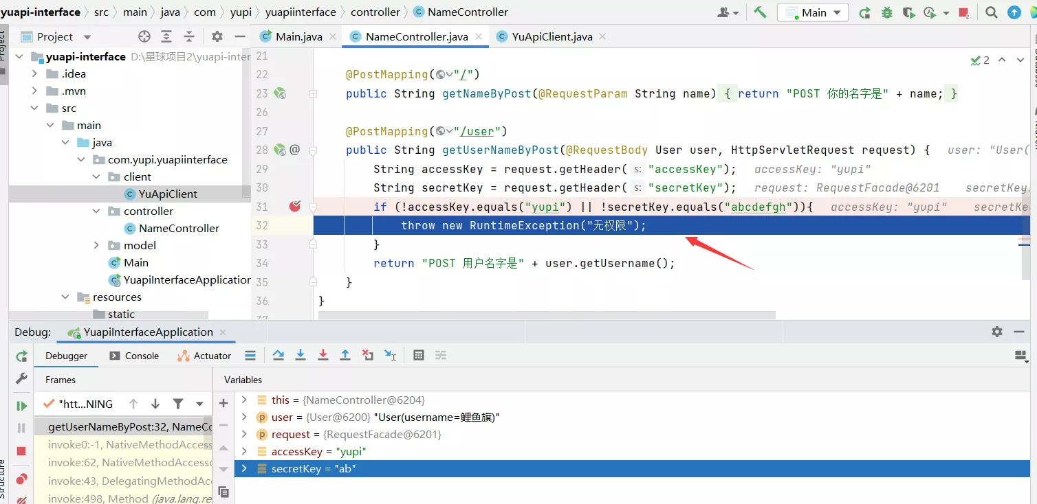Open View Breakpoints double red circle icon
The width and height of the screenshot is (1037, 504).
[x=21, y=479]
